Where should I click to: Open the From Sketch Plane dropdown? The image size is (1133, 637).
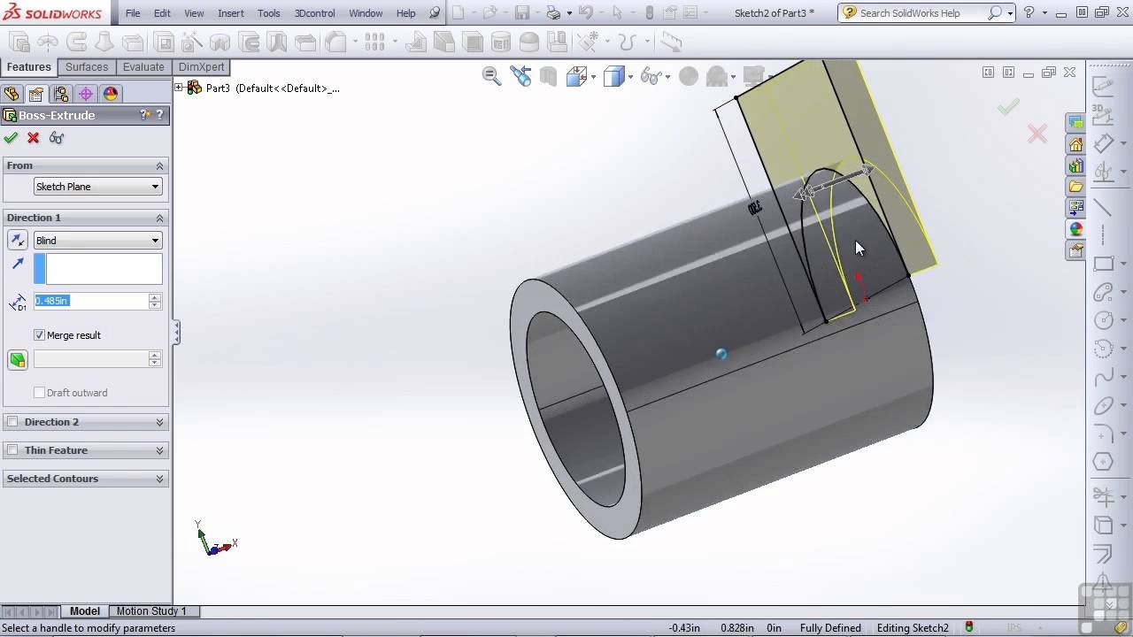pos(98,187)
